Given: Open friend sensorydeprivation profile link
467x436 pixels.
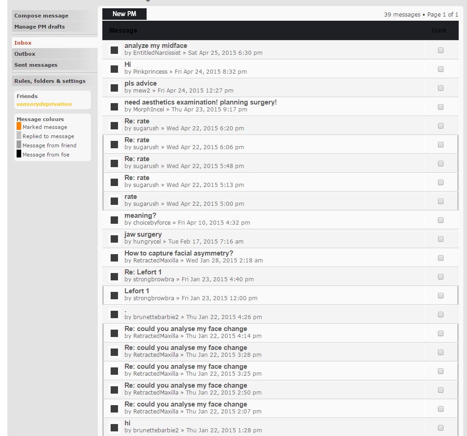Looking at the screenshot, I should pos(44,104).
